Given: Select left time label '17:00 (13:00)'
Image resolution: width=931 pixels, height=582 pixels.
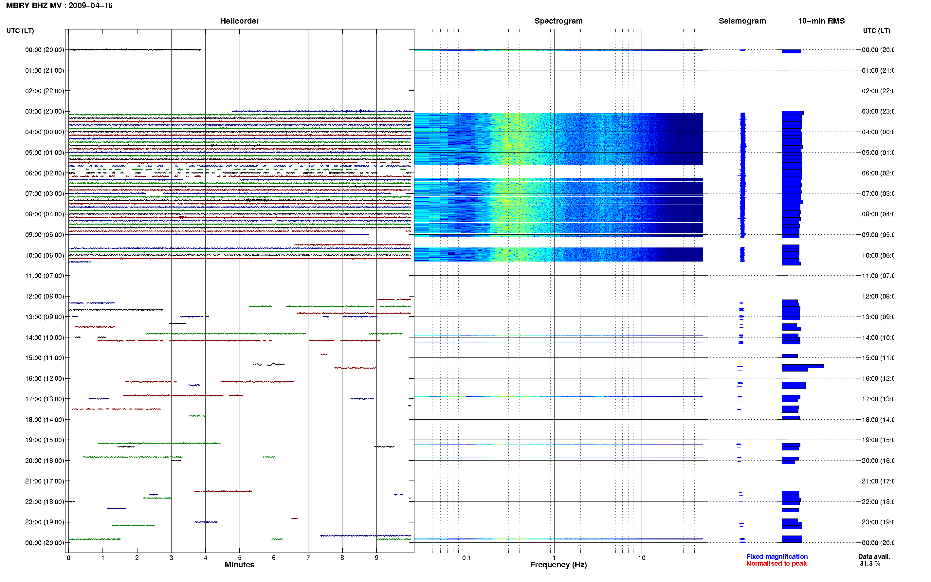Looking at the screenshot, I should [x=45, y=399].
